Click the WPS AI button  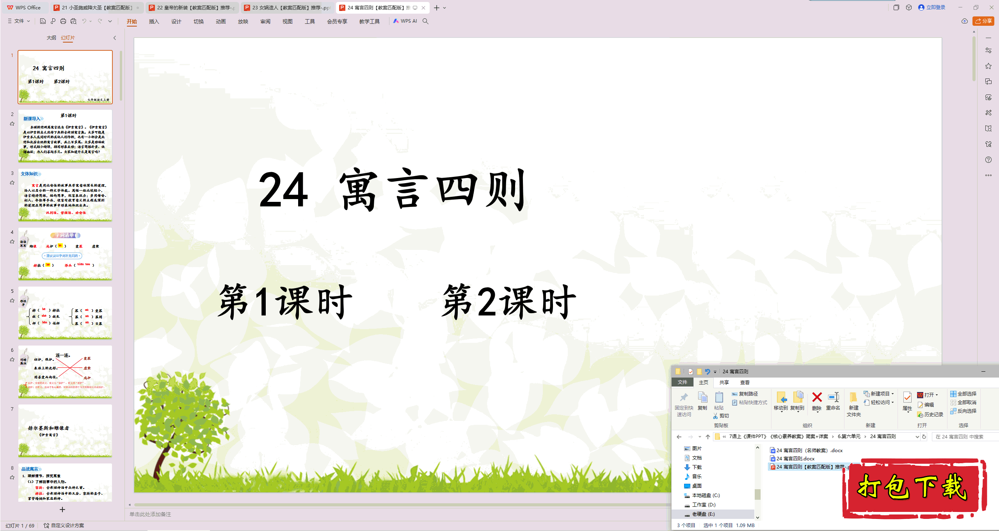coord(405,21)
